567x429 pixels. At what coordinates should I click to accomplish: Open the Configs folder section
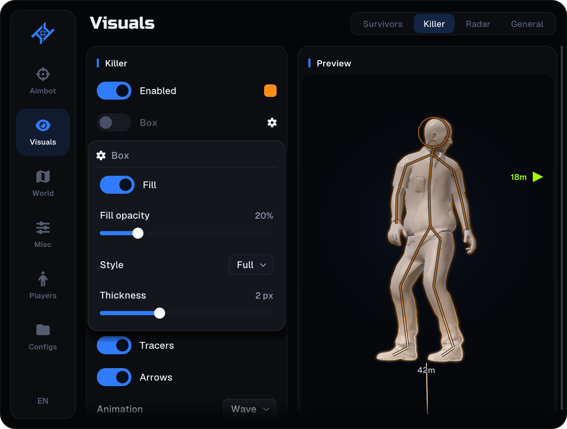coord(43,337)
